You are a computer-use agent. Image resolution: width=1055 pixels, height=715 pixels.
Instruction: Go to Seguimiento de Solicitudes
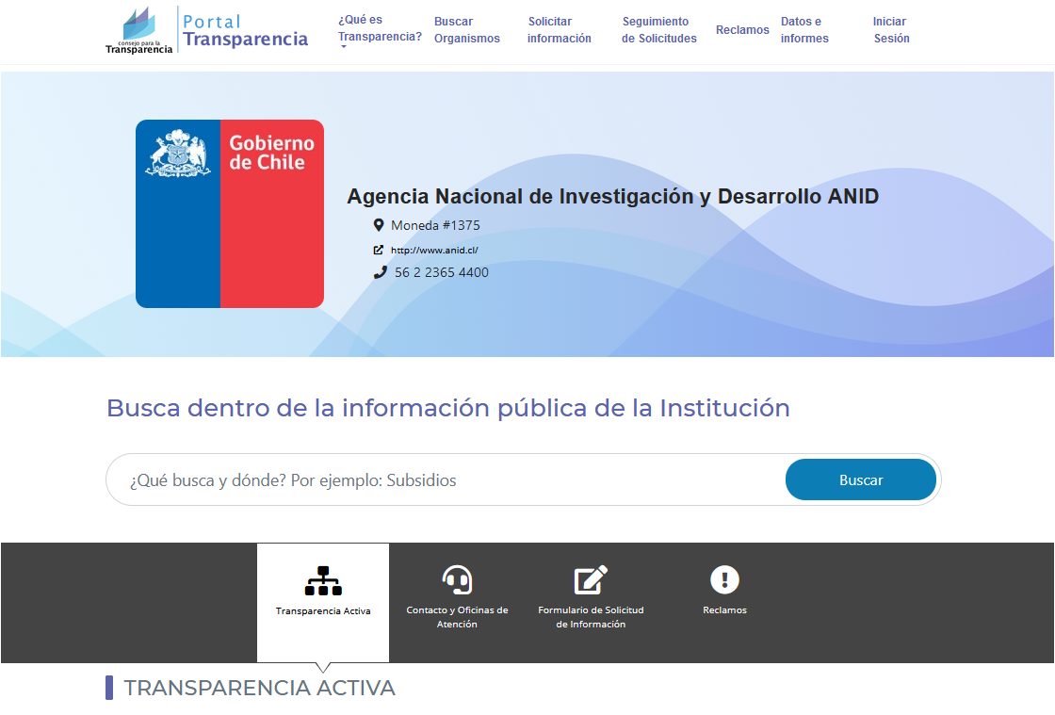tap(659, 30)
